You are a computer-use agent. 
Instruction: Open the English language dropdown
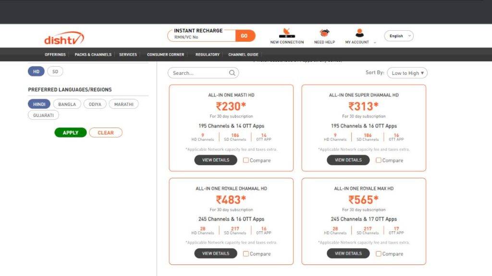click(x=398, y=36)
